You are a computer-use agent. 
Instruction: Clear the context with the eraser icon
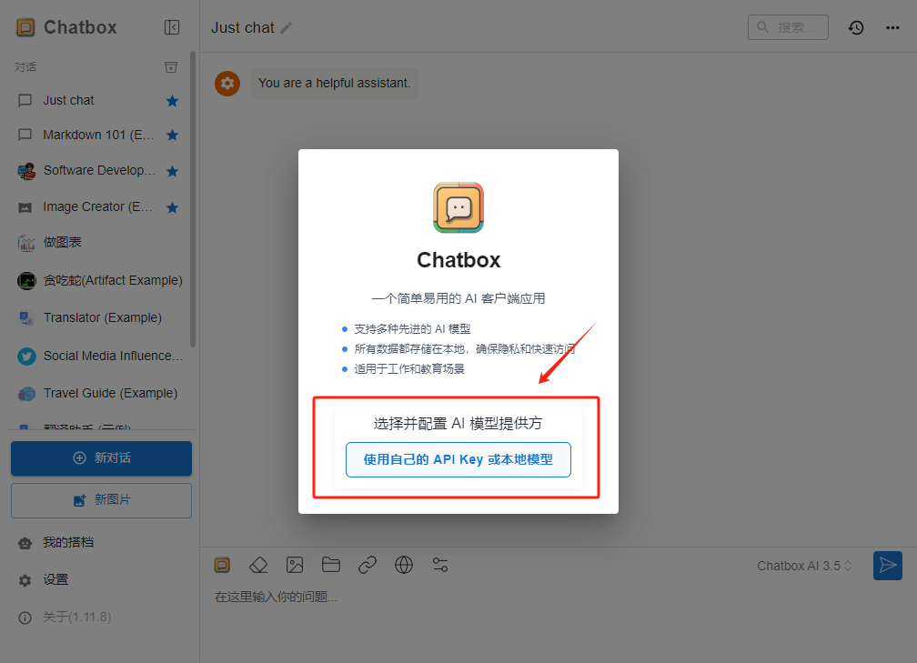tap(258, 565)
